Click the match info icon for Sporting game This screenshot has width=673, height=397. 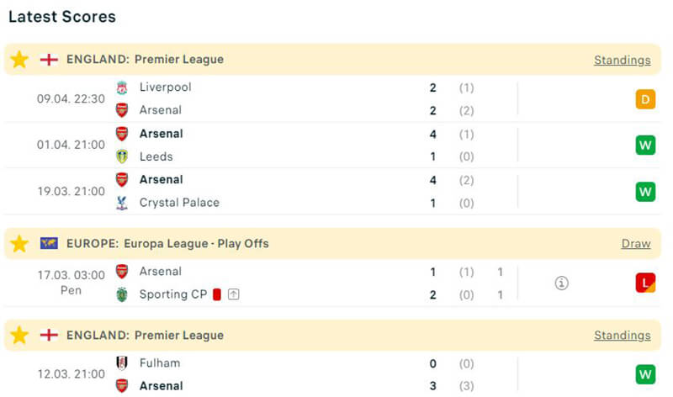562,283
